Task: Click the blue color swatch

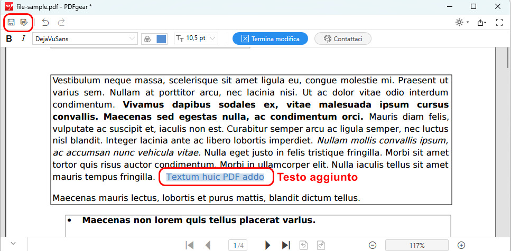Action: point(161,38)
